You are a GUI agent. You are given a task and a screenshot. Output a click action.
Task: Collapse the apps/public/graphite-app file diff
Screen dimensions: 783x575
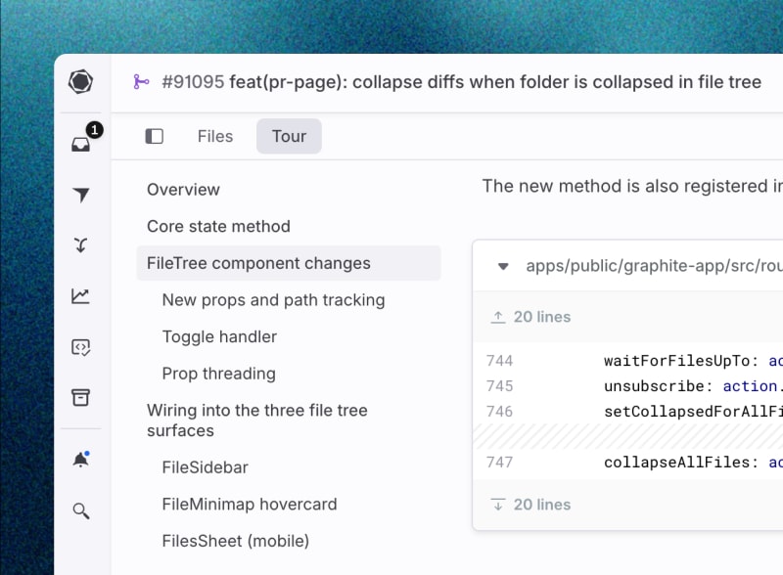(503, 266)
